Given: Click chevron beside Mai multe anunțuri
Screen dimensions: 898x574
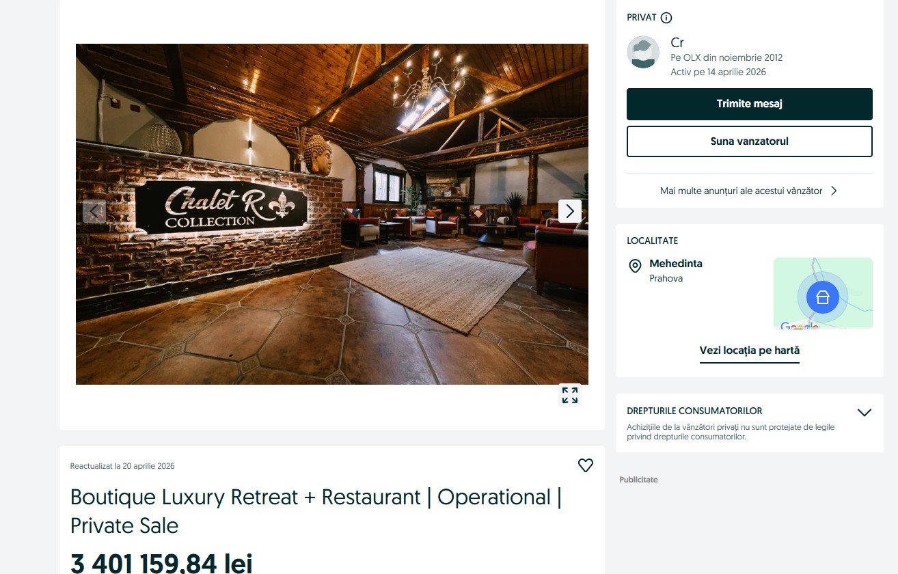Looking at the screenshot, I should [x=834, y=191].
